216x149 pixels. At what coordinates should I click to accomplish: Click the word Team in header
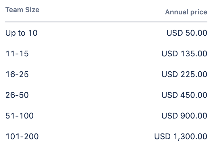pos(14,10)
